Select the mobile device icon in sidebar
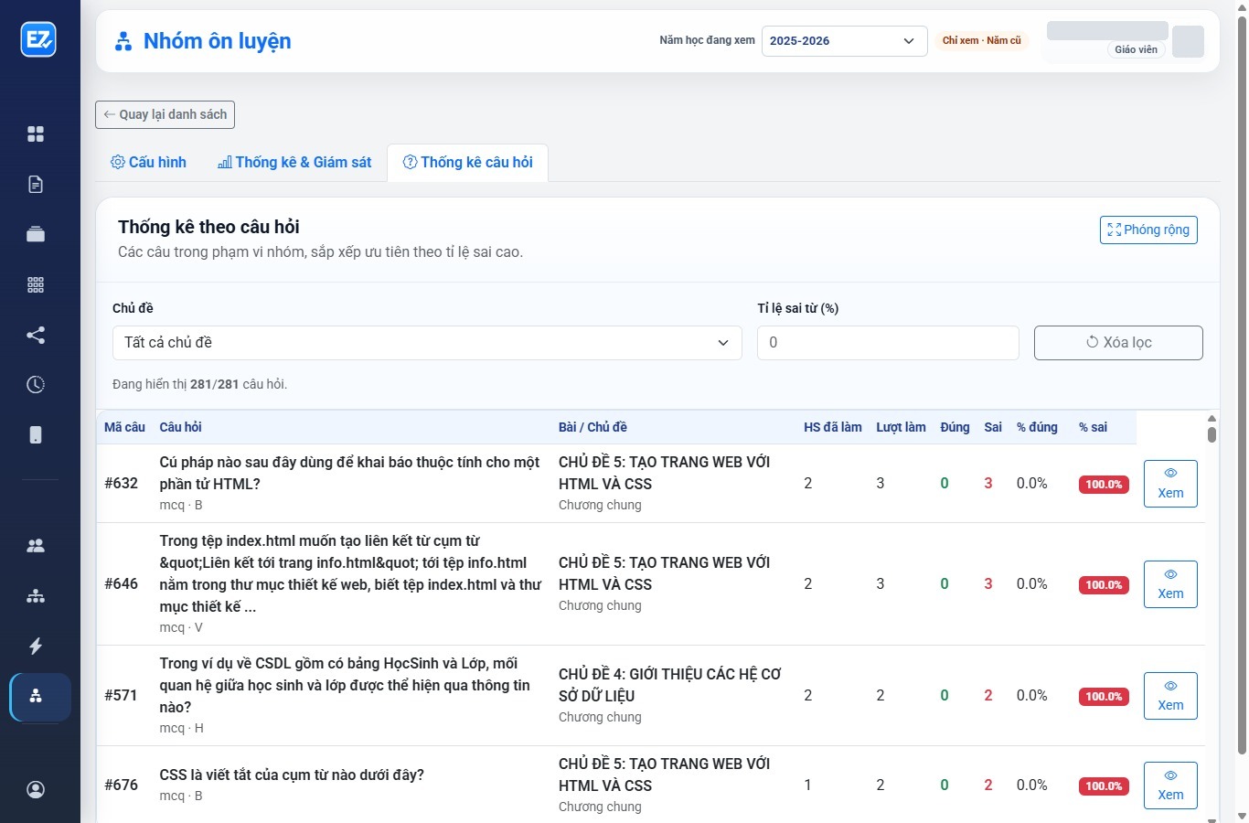The height and width of the screenshot is (823, 1249). click(x=36, y=434)
